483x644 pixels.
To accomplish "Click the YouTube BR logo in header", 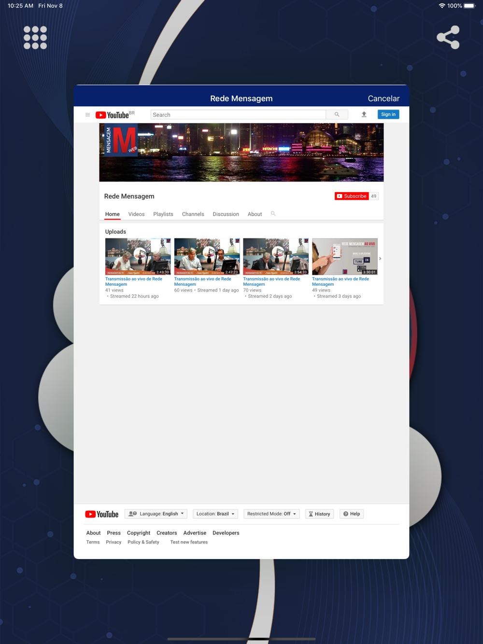I will 115,115.
